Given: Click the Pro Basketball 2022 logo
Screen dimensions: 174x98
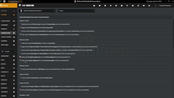Looking at the screenshot, I should (x=15, y=1).
